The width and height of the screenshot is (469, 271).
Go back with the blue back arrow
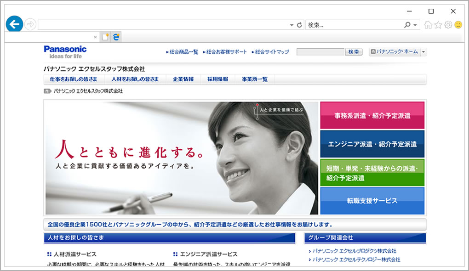pos(14,24)
